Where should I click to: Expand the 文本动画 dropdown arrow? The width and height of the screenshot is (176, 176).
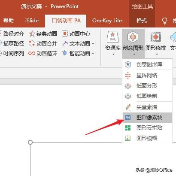click(x=93, y=43)
